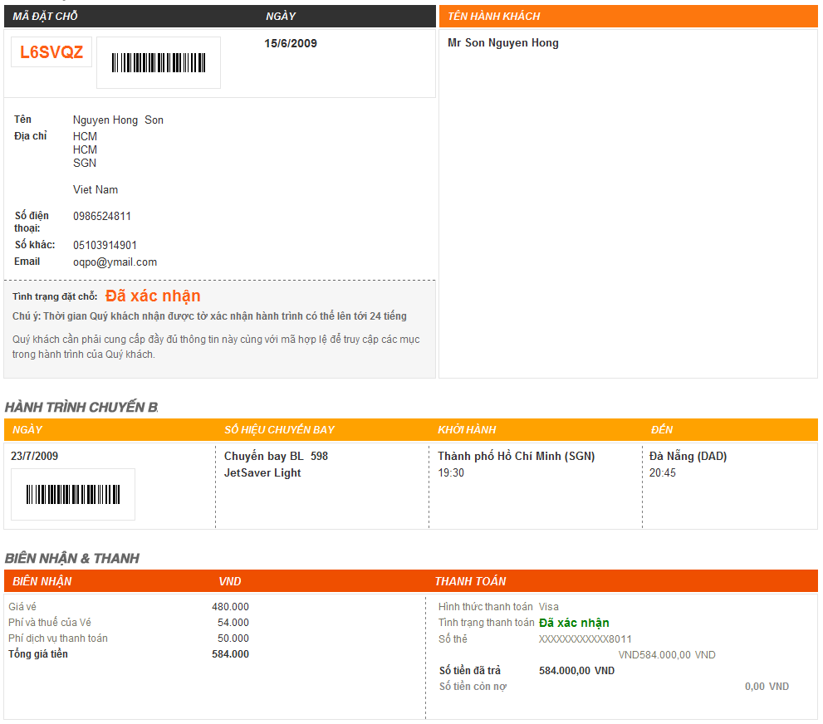The image size is (823, 724).
Task: Click the Tổng giá tiền 584.000 amount
Action: click(230, 654)
